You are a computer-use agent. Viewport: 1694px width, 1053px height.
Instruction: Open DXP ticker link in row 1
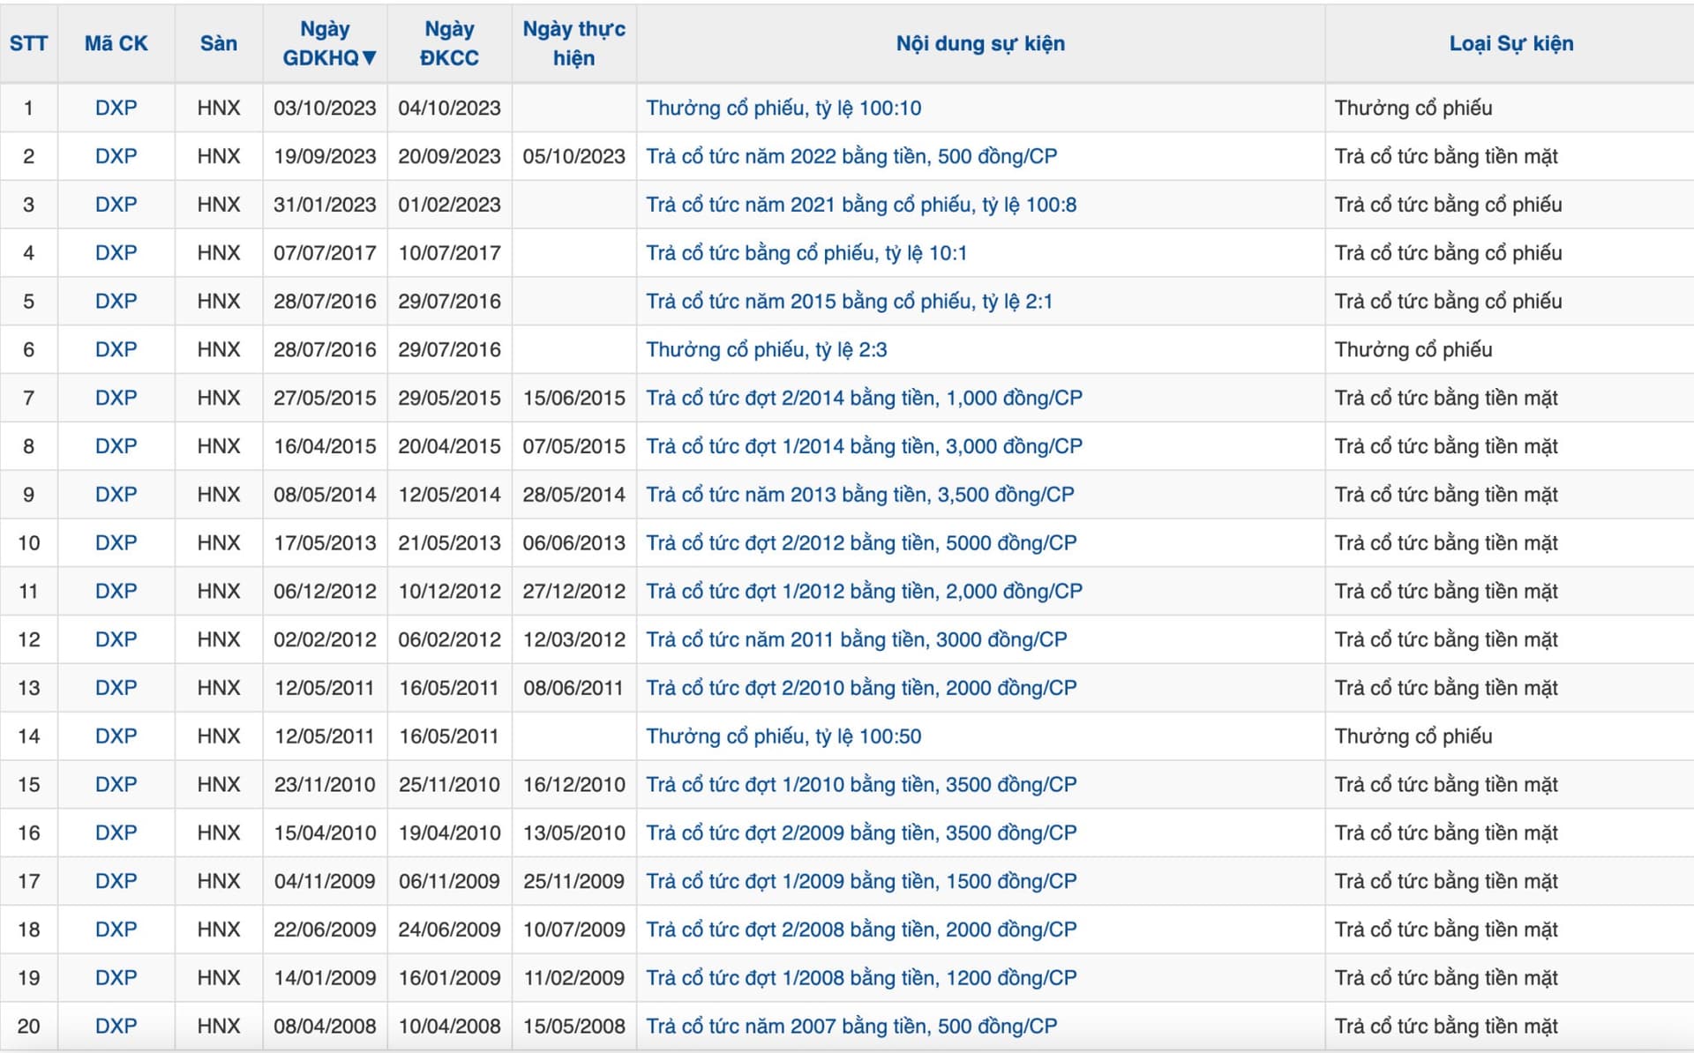click(116, 108)
